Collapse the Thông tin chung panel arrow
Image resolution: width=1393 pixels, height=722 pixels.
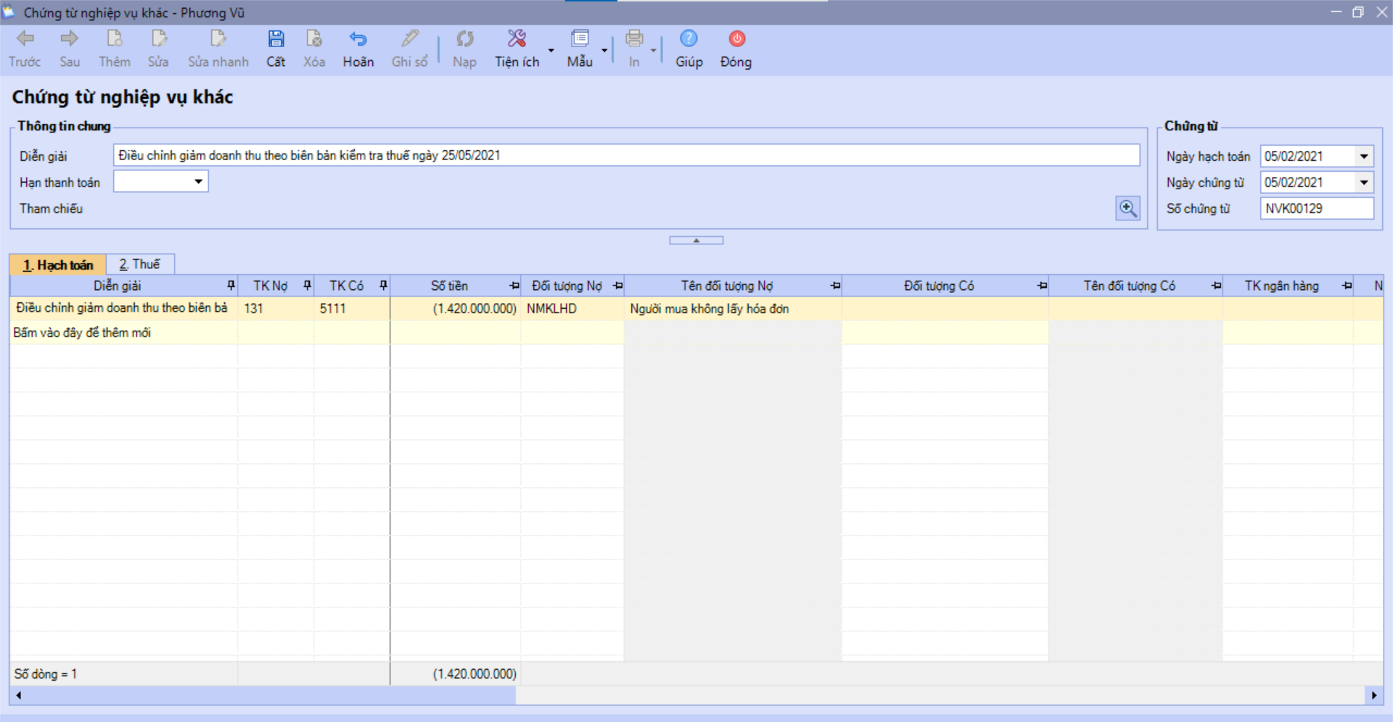click(696, 240)
